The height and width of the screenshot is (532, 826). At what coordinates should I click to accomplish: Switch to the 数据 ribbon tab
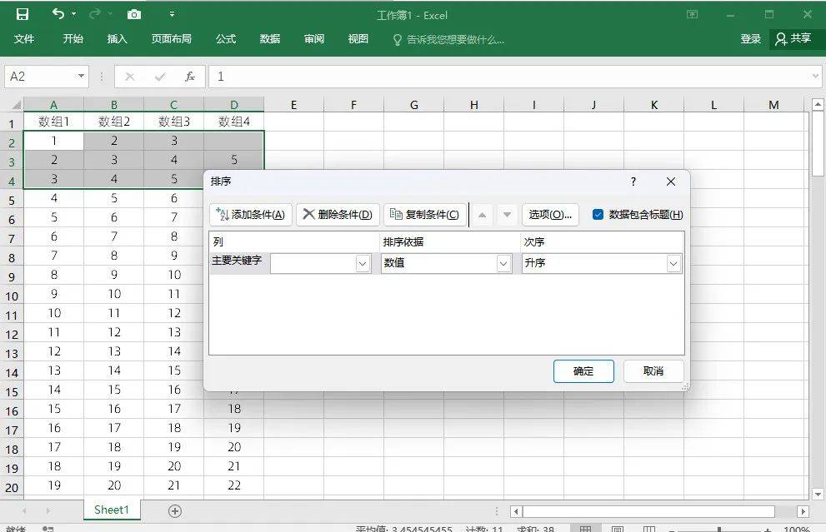pyautogui.click(x=269, y=38)
